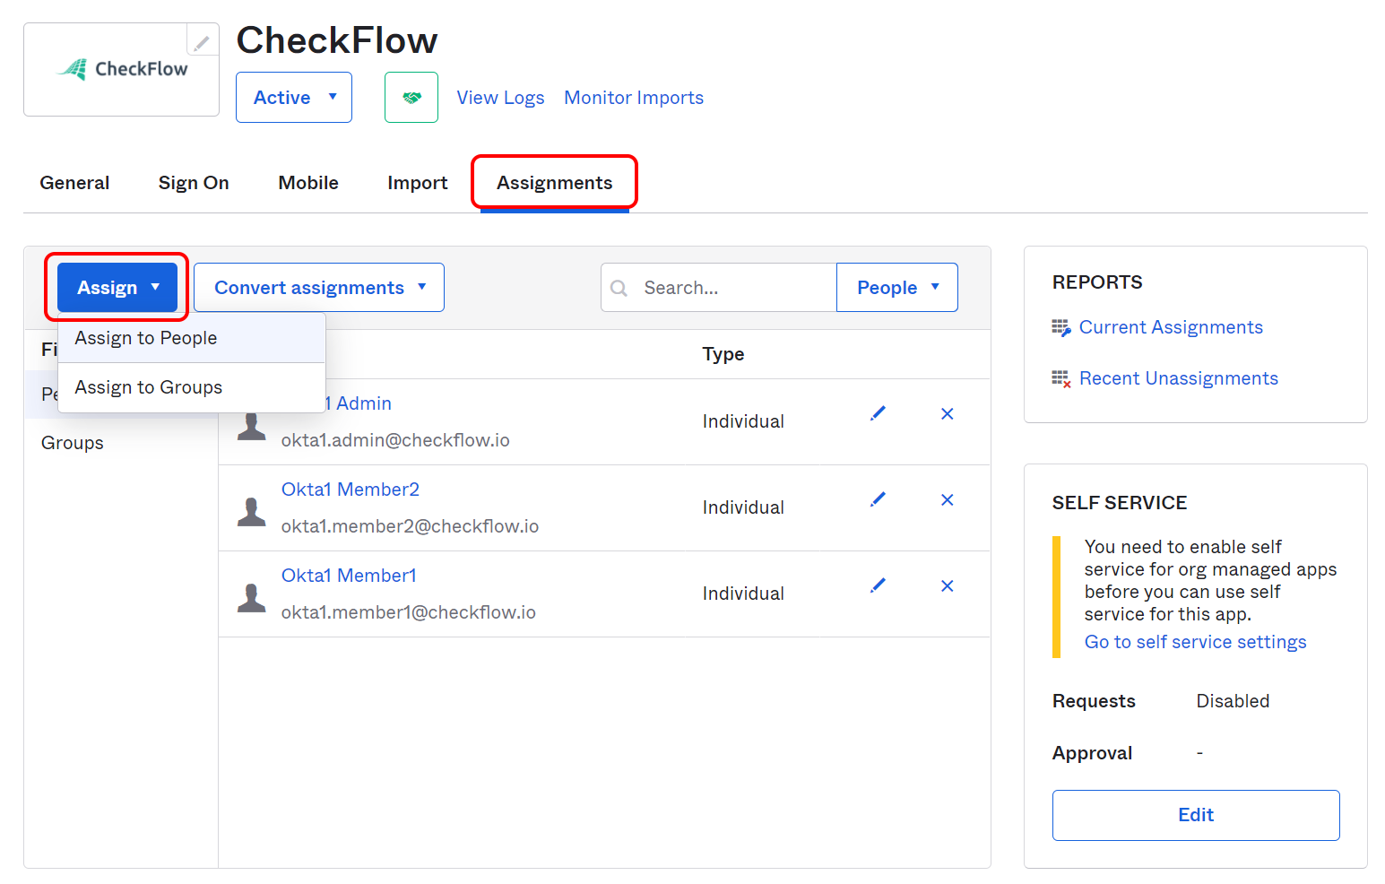Click email okta1.member1@checkflow.io

[x=409, y=612]
